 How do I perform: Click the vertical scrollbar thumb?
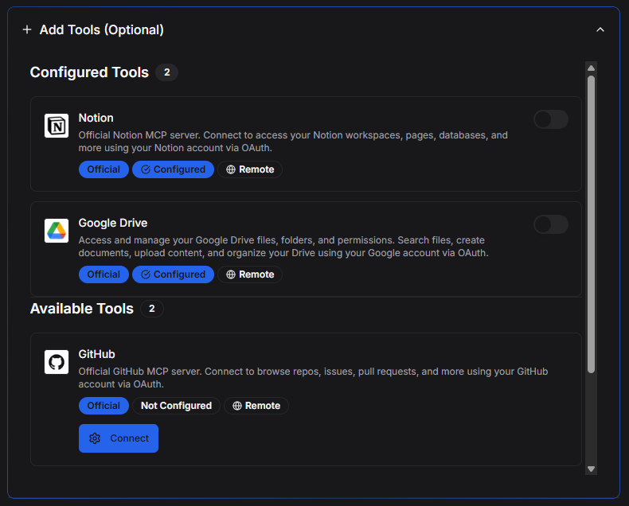click(x=591, y=223)
